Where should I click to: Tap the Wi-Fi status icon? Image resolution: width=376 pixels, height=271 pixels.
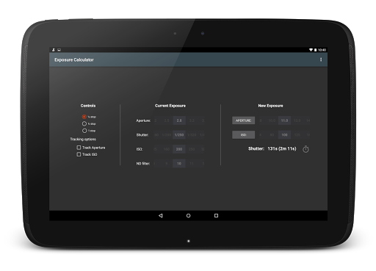[x=311, y=50]
